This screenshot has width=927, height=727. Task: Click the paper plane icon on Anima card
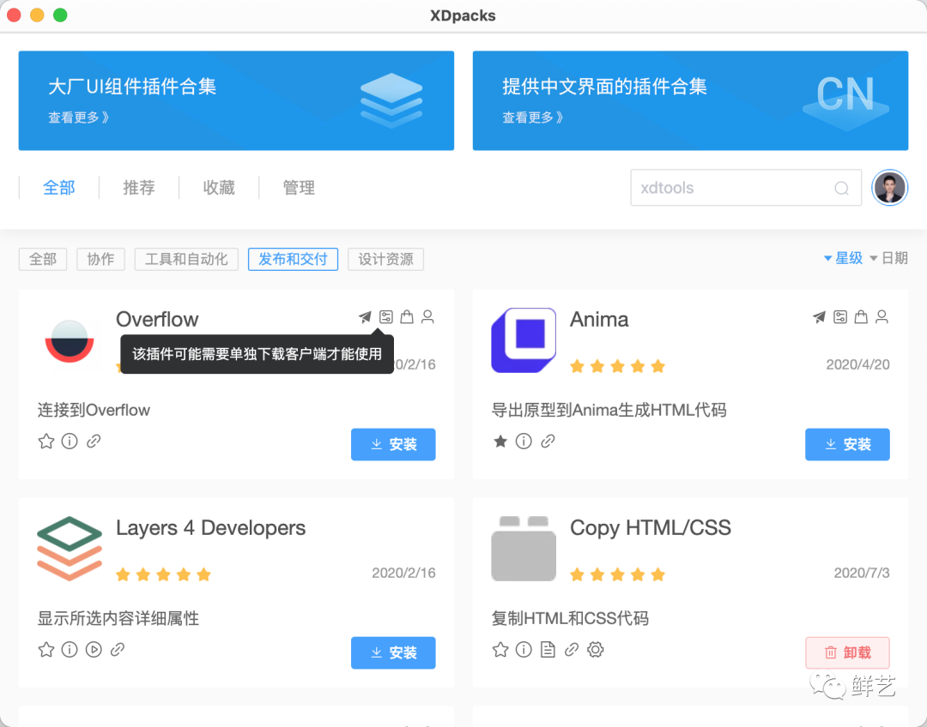point(819,317)
